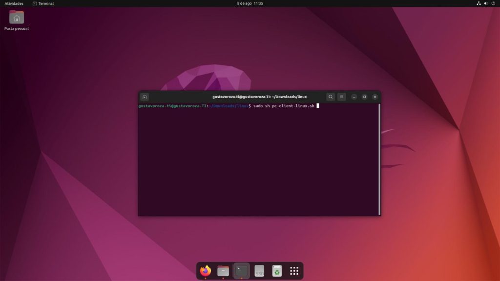This screenshot has height=281, width=500.
Task: Open the SSD drive from the dock
Action: (x=259, y=271)
